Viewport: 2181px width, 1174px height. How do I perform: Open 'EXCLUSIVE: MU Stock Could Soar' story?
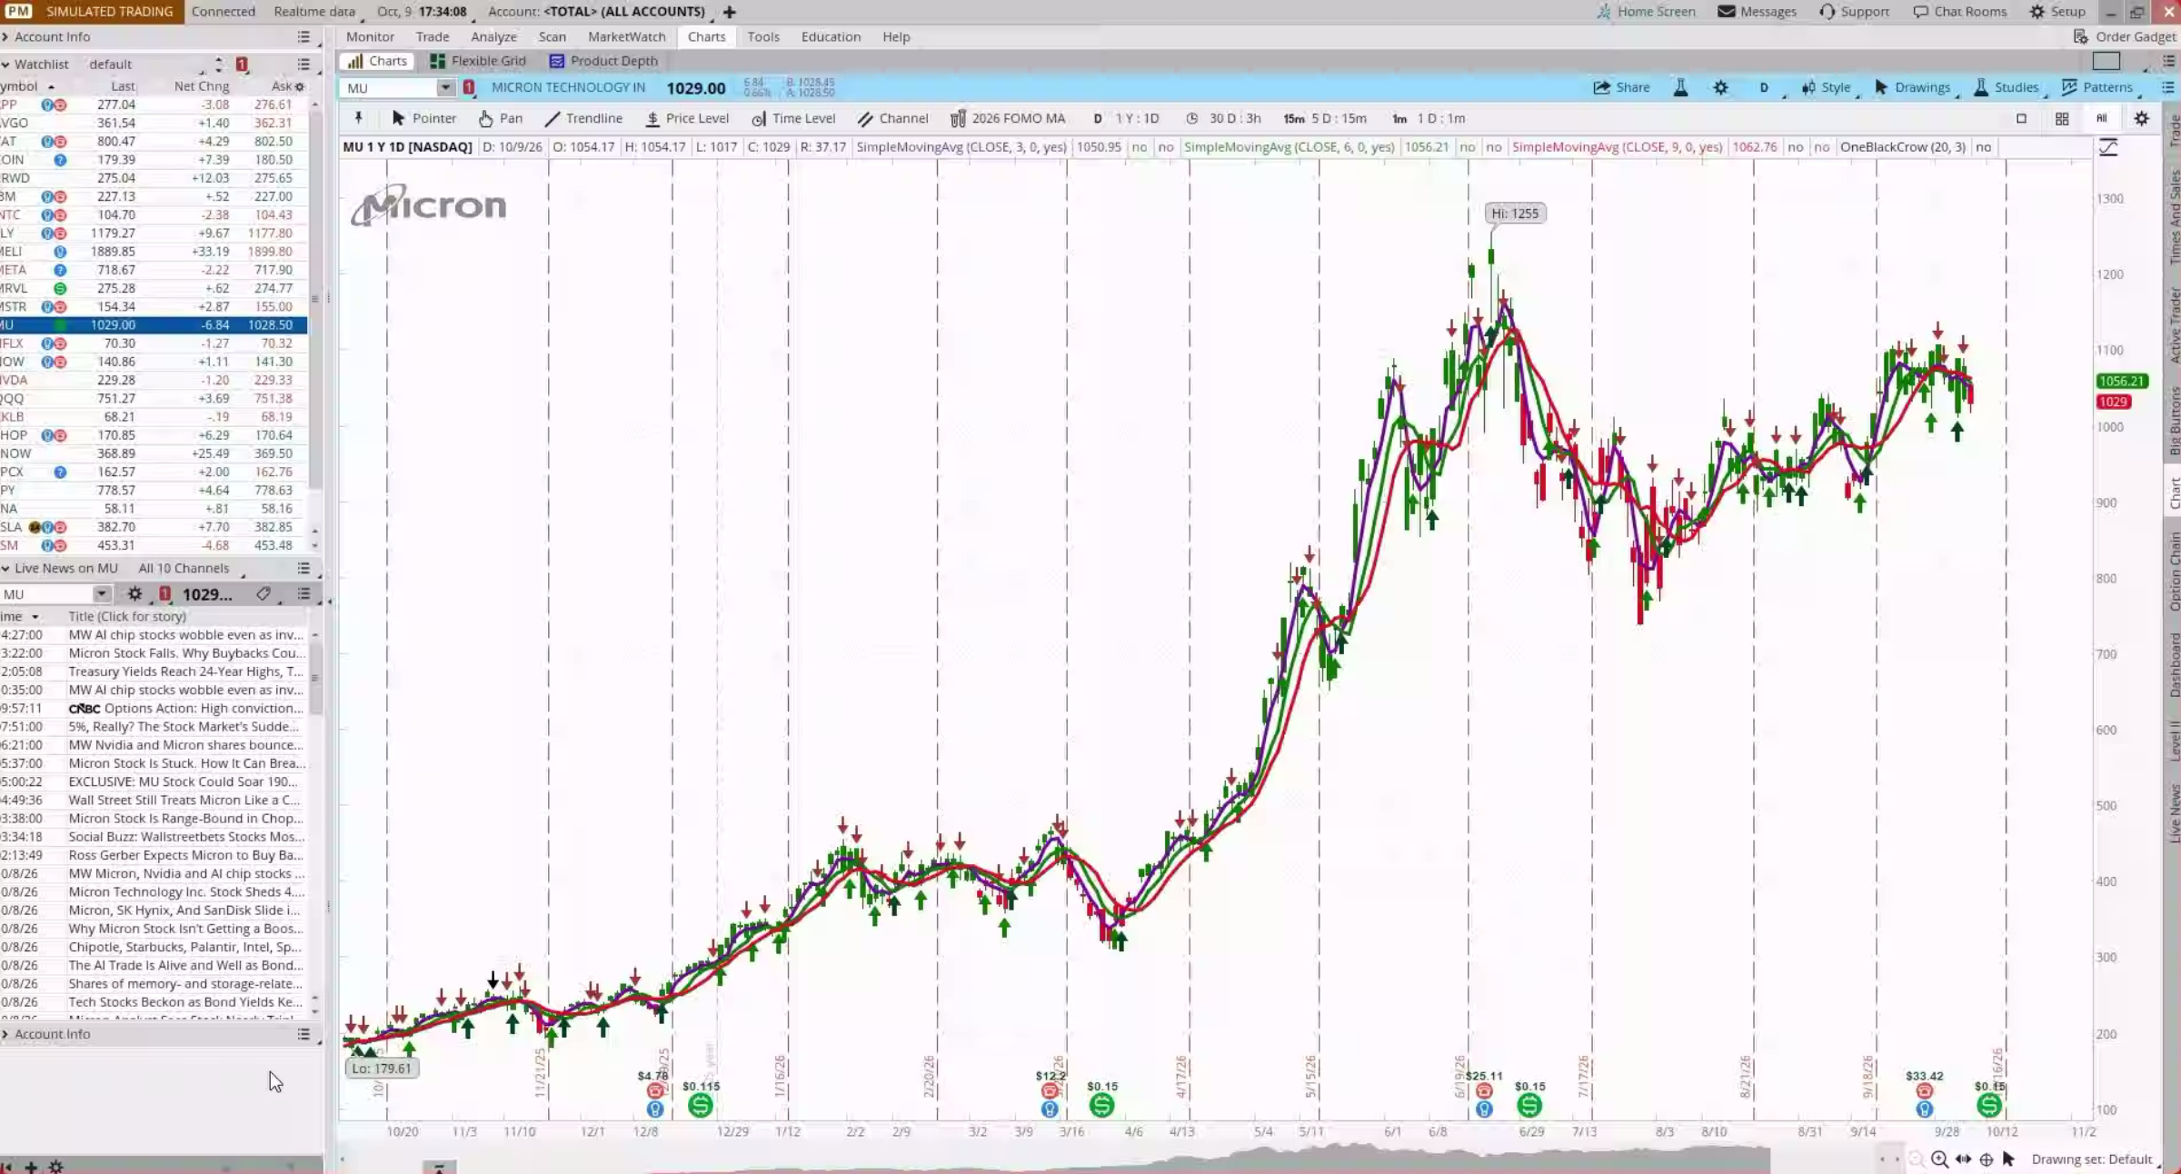point(183,781)
